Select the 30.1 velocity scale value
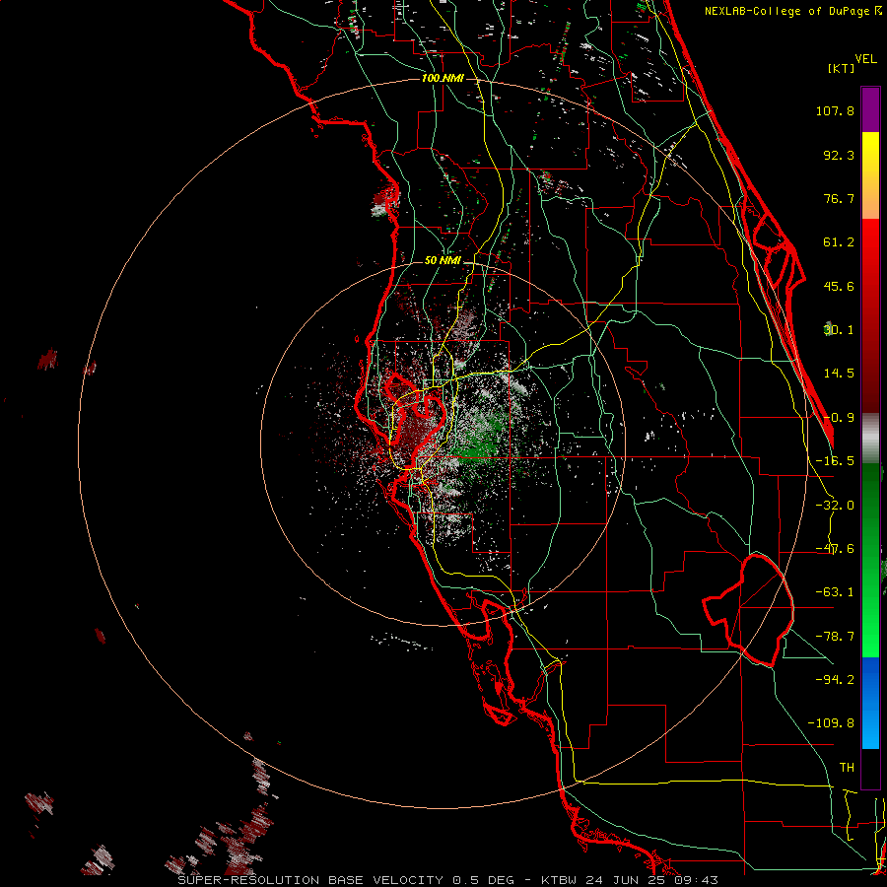887x887 pixels. coord(839,330)
